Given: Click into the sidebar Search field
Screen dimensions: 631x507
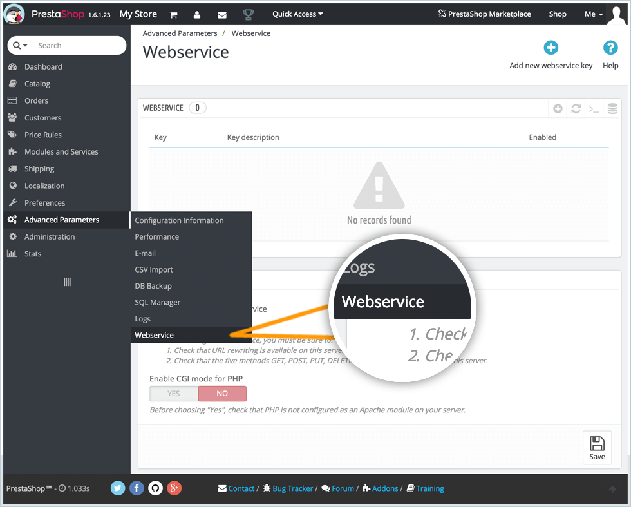Looking at the screenshot, I should point(77,46).
